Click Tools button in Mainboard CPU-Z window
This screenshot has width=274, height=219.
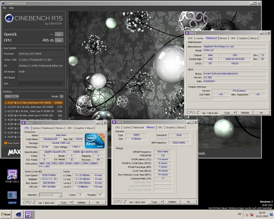coord(227,113)
